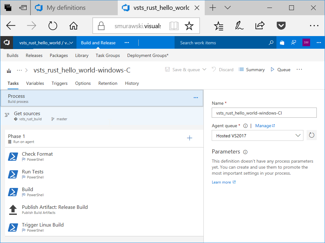Click the browser share icon

tap(260, 25)
